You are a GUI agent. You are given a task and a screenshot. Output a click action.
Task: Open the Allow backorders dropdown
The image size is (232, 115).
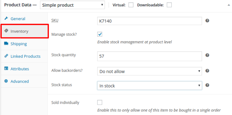[149, 71]
